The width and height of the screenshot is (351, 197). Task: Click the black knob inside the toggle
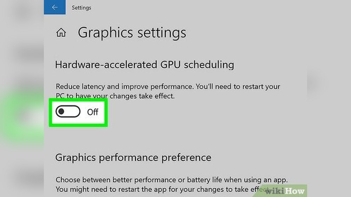point(61,112)
